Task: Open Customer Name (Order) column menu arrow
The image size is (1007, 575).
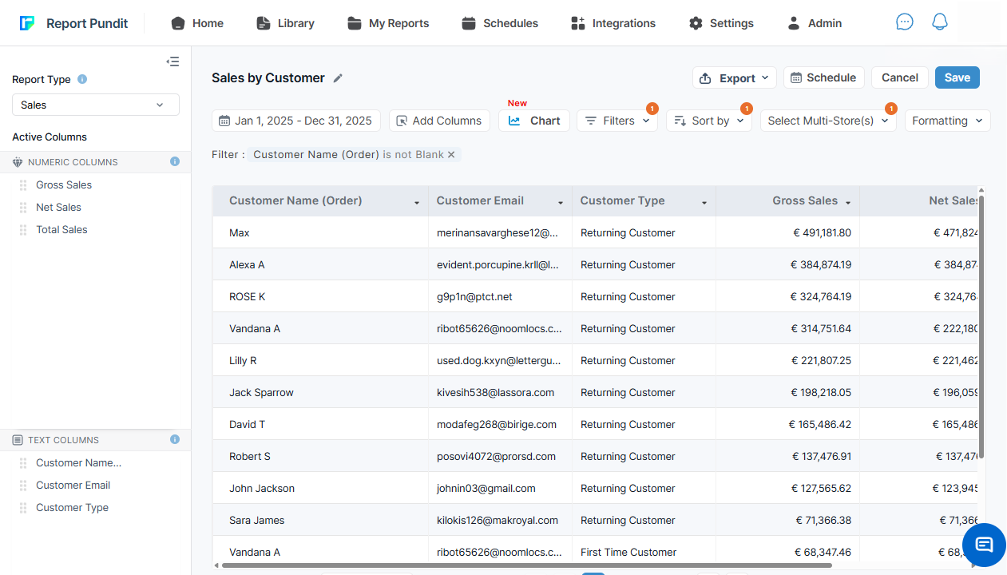Action: pos(417,203)
